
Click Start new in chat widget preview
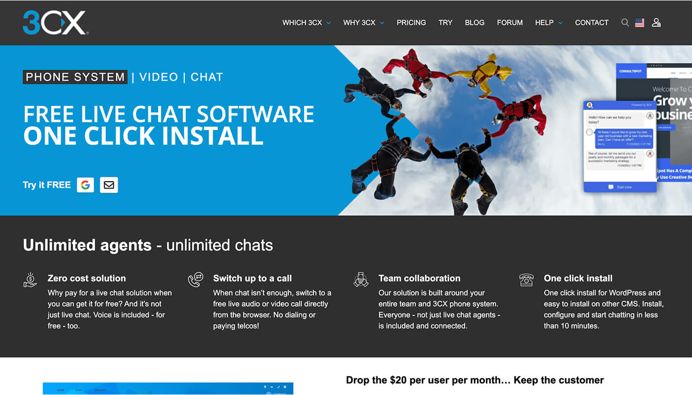coord(620,187)
